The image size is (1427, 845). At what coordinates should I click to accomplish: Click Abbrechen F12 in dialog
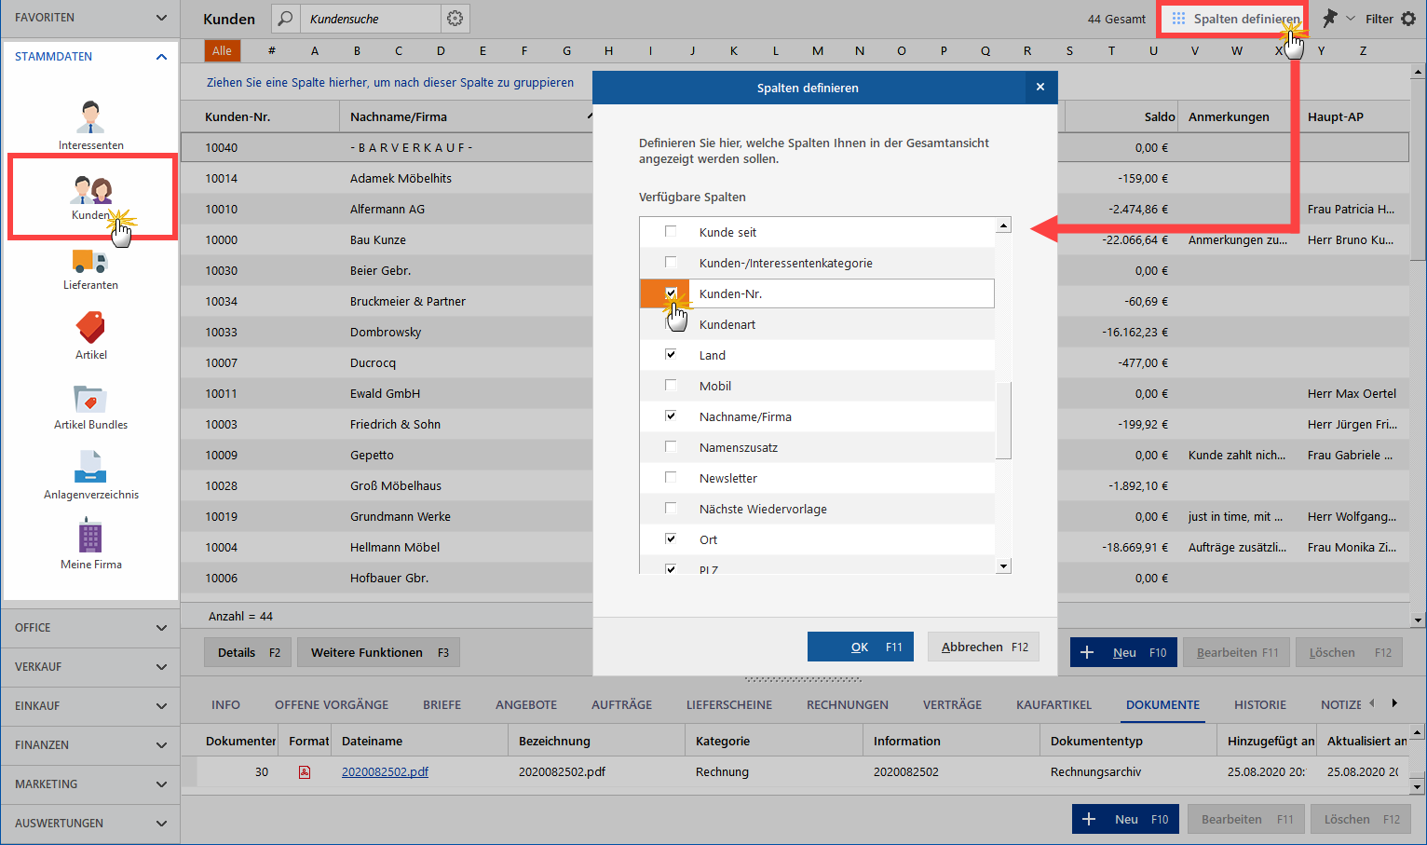(984, 647)
